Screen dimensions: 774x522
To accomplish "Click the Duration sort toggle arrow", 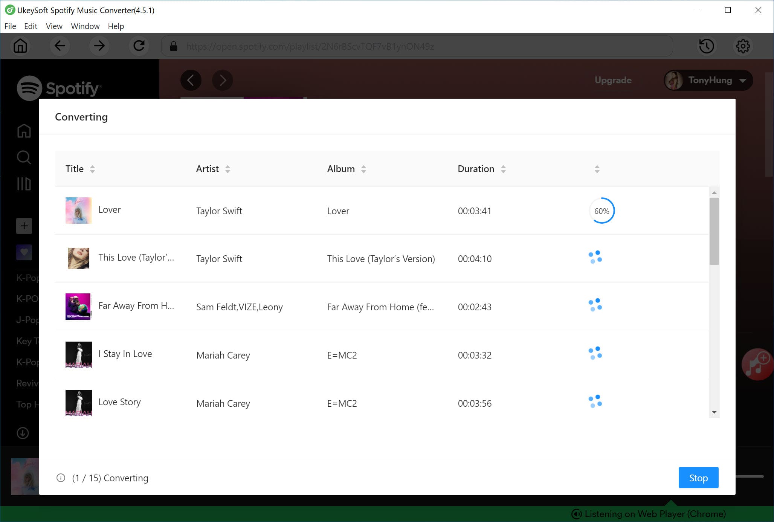I will coord(503,169).
